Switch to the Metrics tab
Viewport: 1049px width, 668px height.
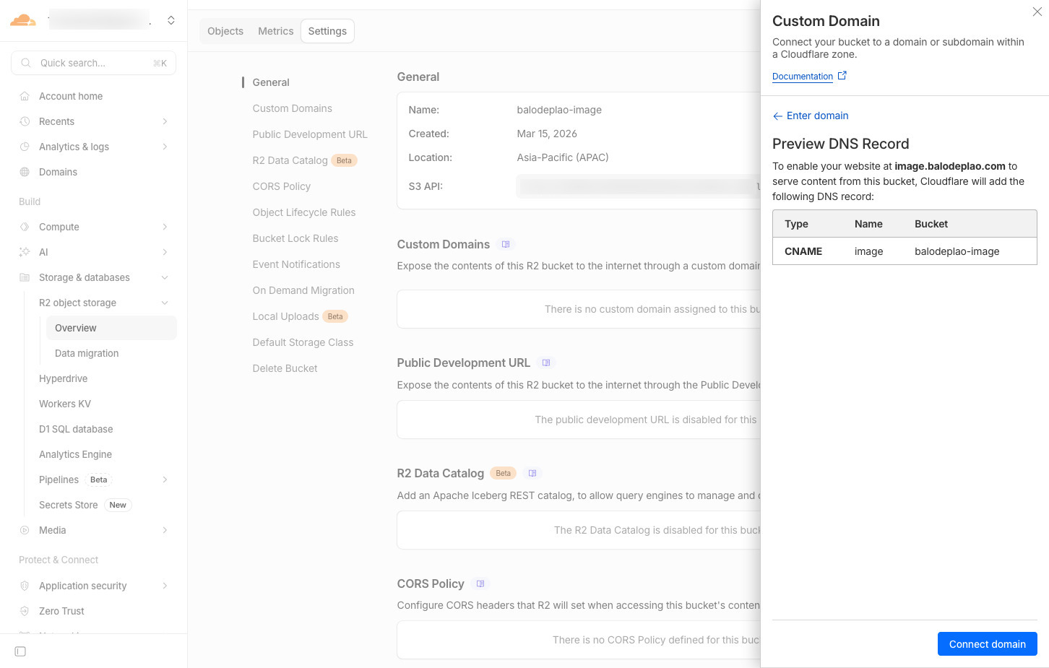(275, 31)
